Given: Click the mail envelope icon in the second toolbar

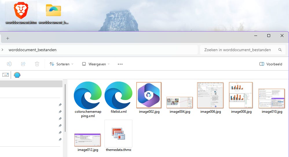Looking at the screenshot, I should (6, 75).
